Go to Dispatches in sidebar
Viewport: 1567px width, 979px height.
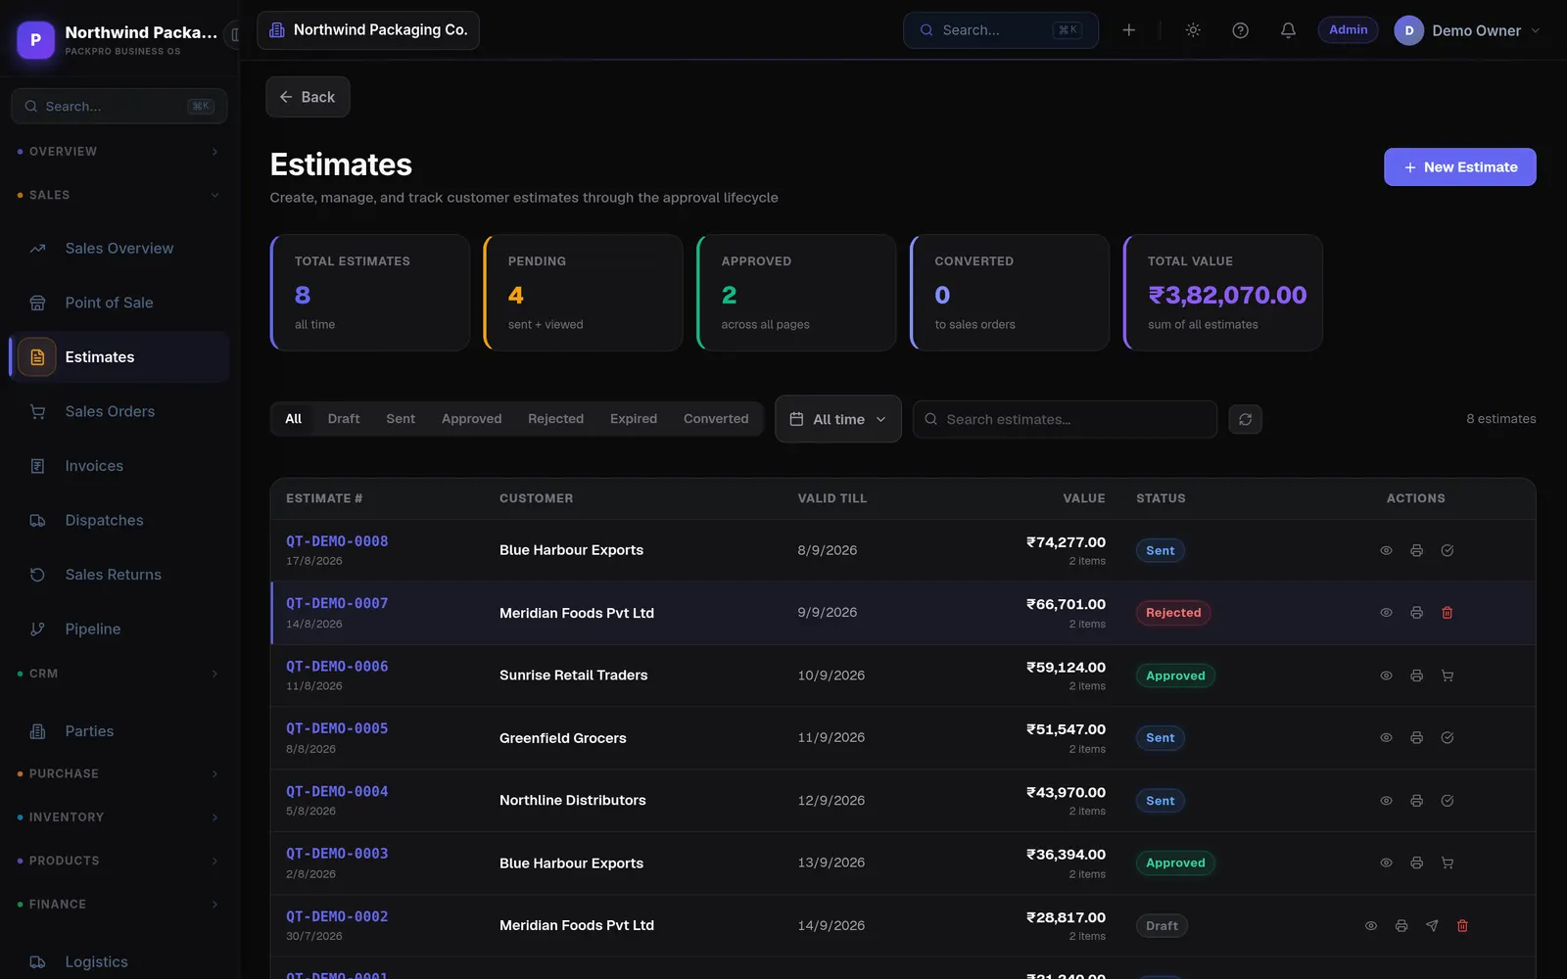(x=119, y=520)
